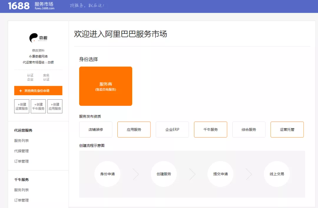Click +创建千牛服务 button
The image size is (318, 208).
pyautogui.click(x=38, y=106)
